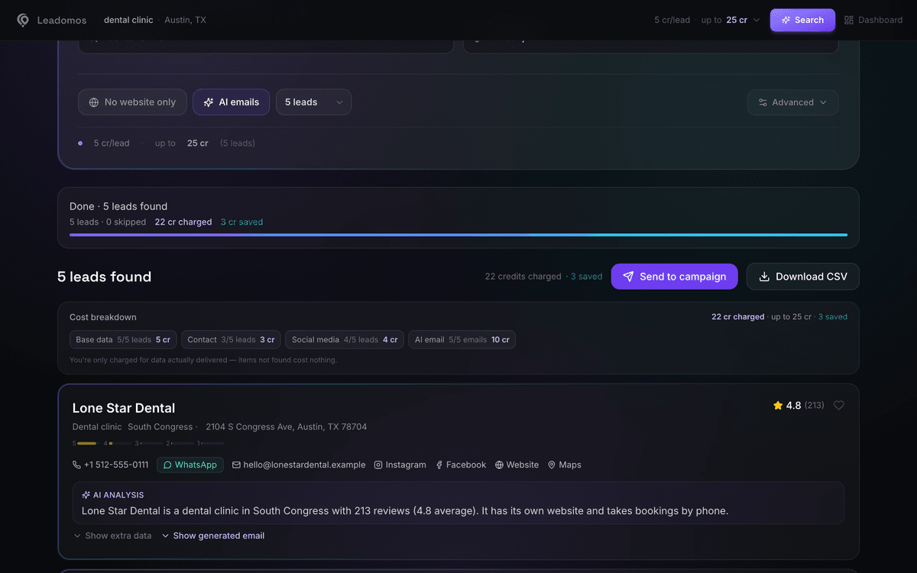Click the purple Search button
The width and height of the screenshot is (917, 573).
pos(802,20)
